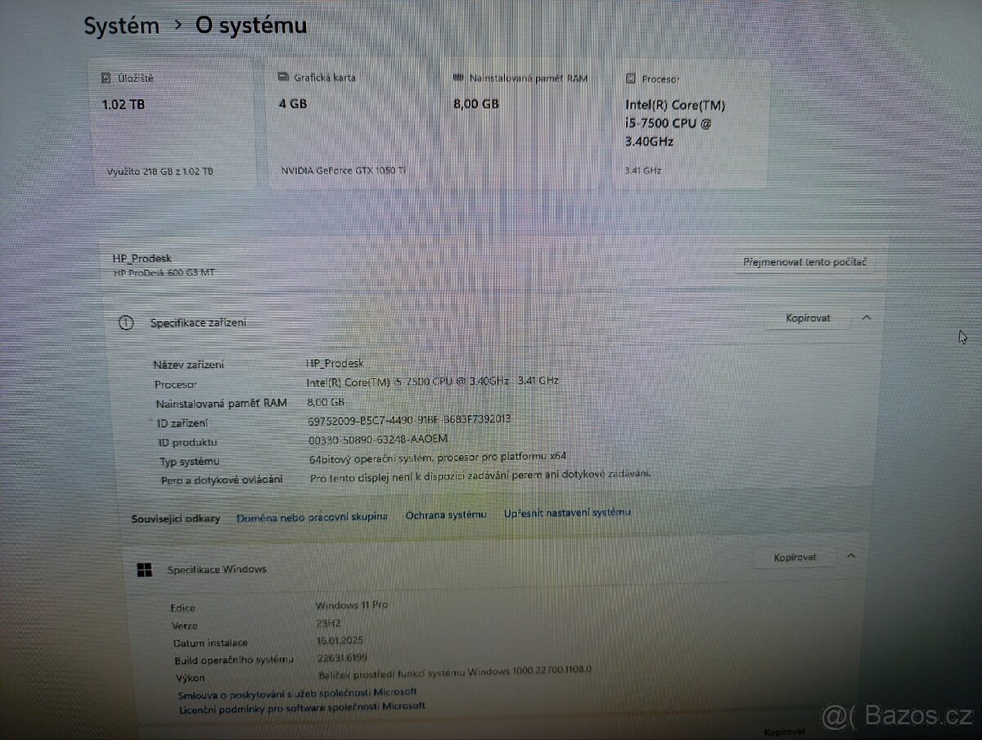
Task: Click the Procesor icon
Action: click(630, 78)
